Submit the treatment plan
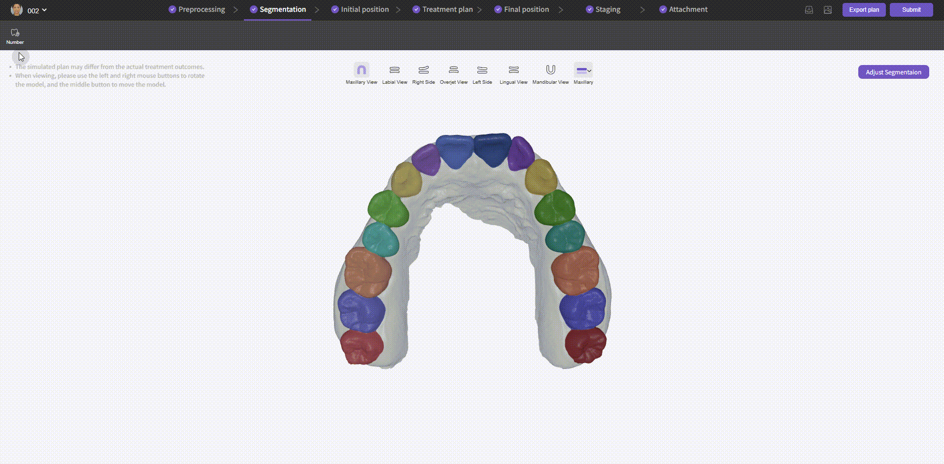This screenshot has height=464, width=944. click(911, 10)
